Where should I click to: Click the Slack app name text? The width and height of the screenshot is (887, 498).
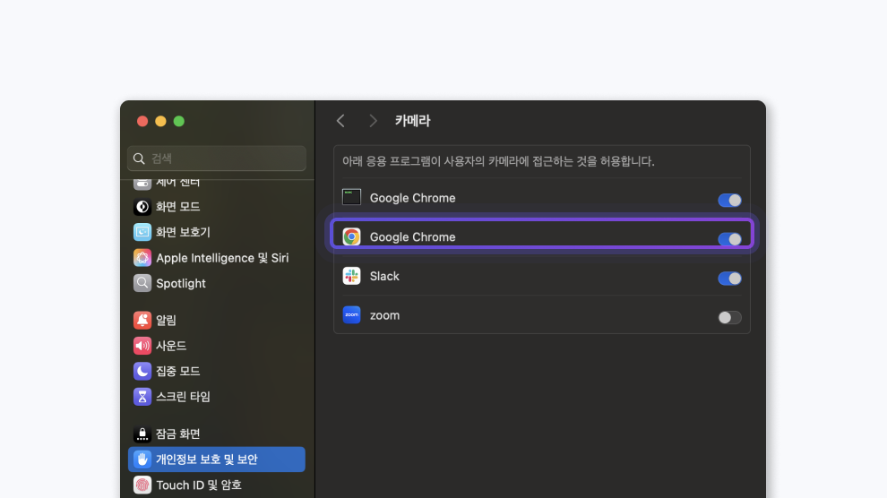384,276
